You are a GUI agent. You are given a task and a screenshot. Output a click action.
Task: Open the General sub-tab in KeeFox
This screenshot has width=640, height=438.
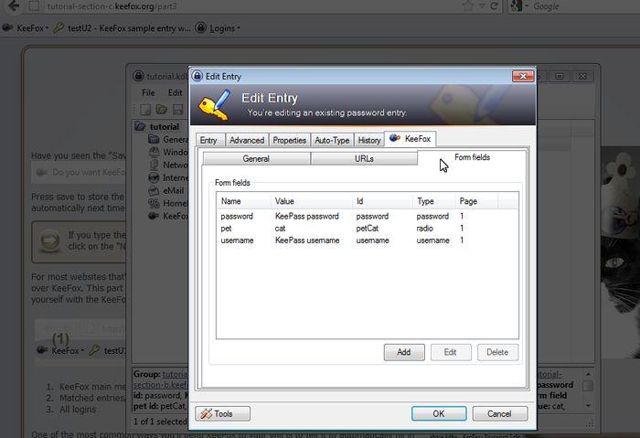256,158
